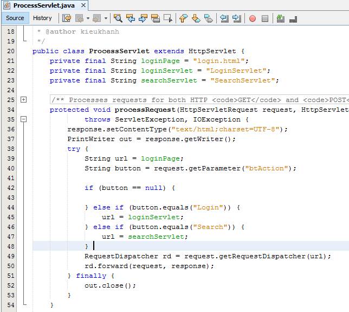Stop Macro Recording square button
Image resolution: width=349 pixels, height=312 pixels.
point(265,18)
